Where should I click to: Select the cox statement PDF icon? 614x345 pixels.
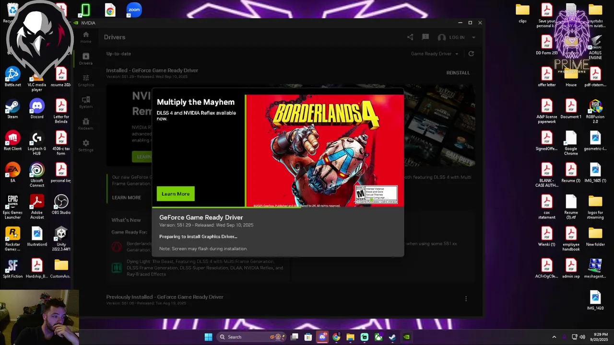(547, 207)
